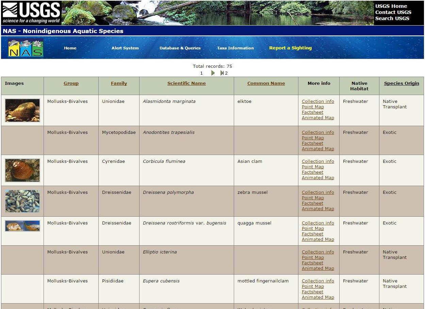
Task: Click the current page number 1
Action: (201, 73)
